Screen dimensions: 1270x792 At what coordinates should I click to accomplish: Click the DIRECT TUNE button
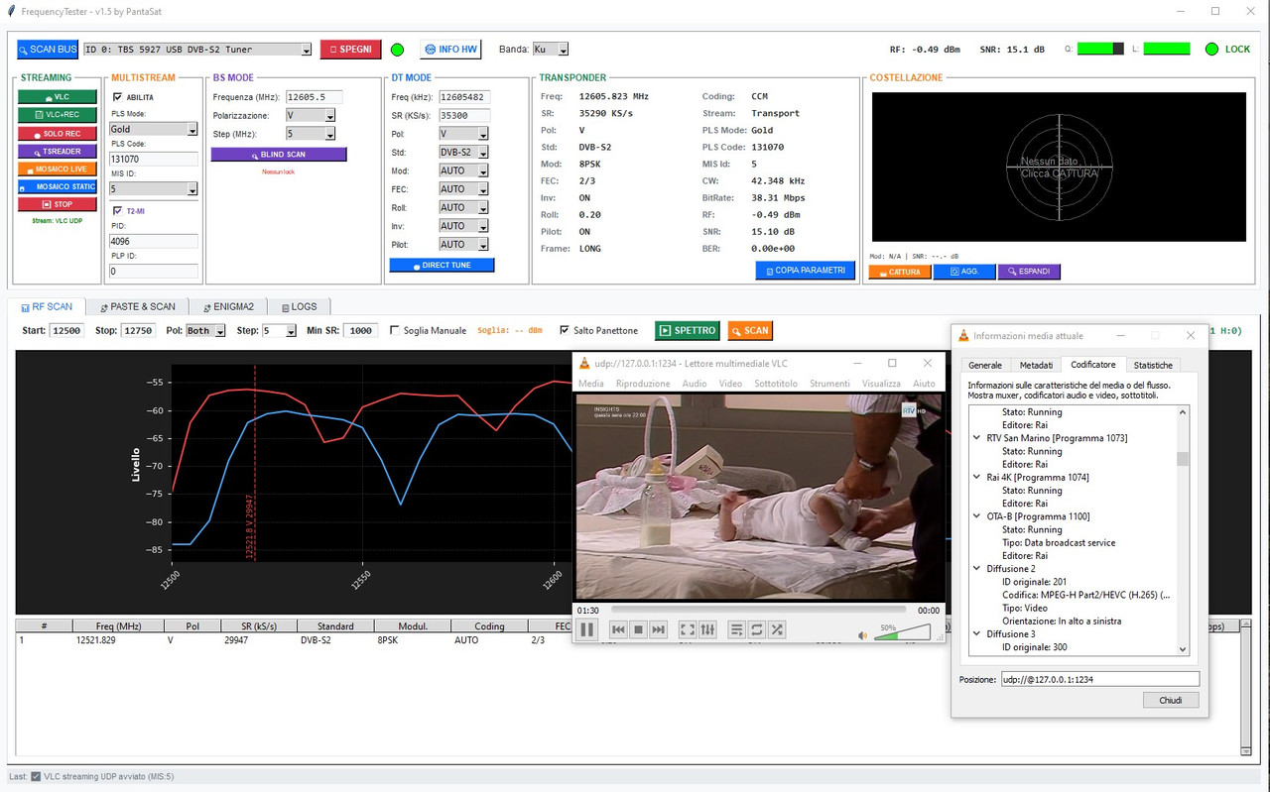442,265
